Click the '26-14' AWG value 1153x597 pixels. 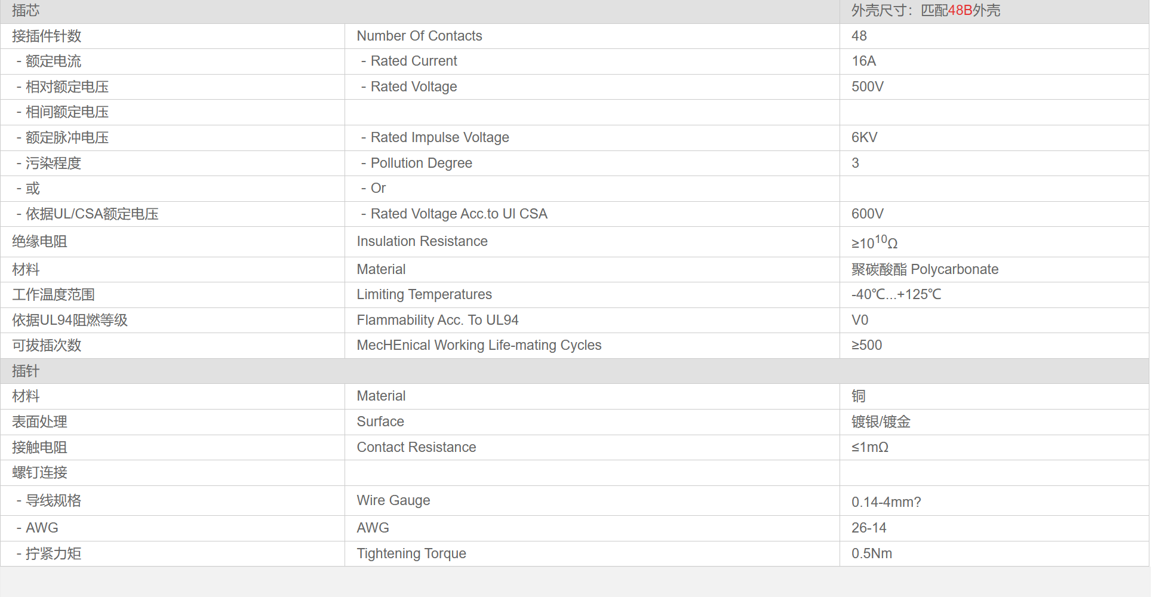[869, 528]
